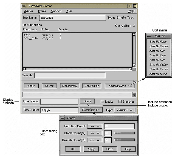175x159 pixels.
Task: Click Close in the Filters dialog
Action: (x=110, y=149)
